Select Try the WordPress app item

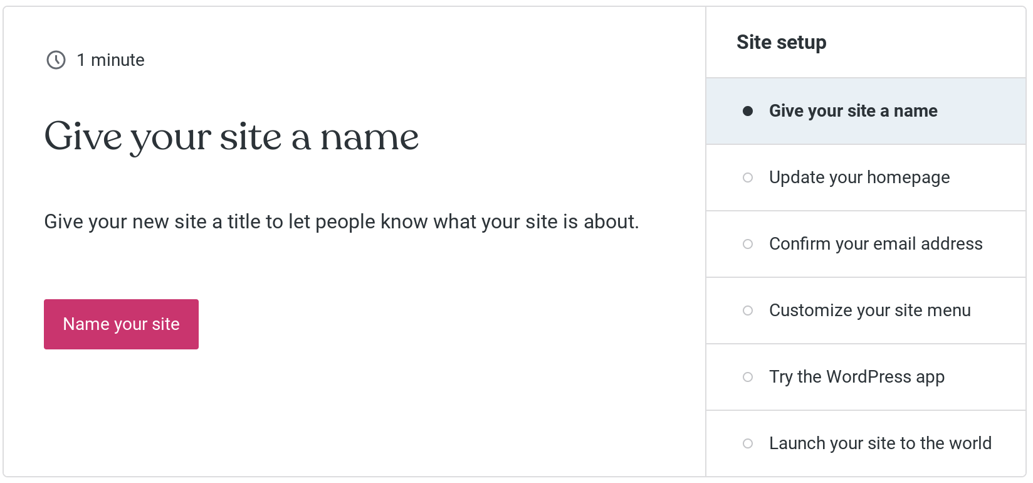pyautogui.click(x=866, y=377)
